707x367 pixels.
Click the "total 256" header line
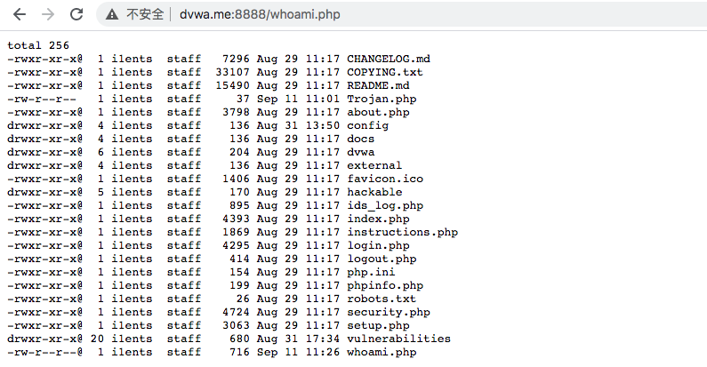(38, 45)
